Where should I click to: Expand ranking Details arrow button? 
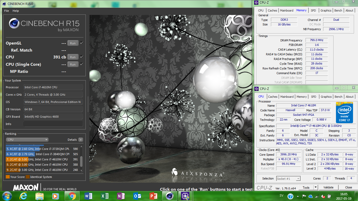click(81, 140)
